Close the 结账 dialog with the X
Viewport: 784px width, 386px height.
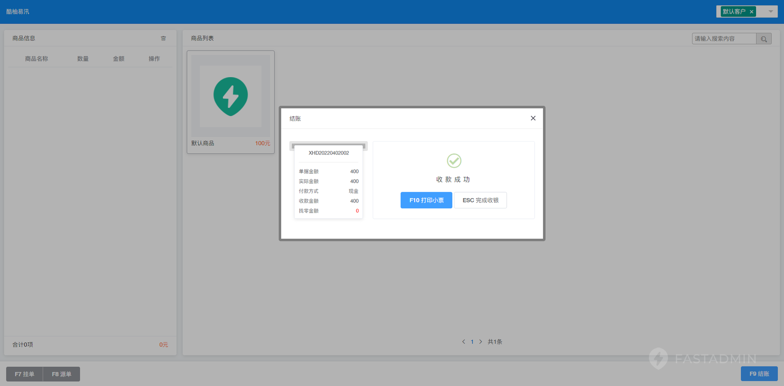[x=533, y=118]
